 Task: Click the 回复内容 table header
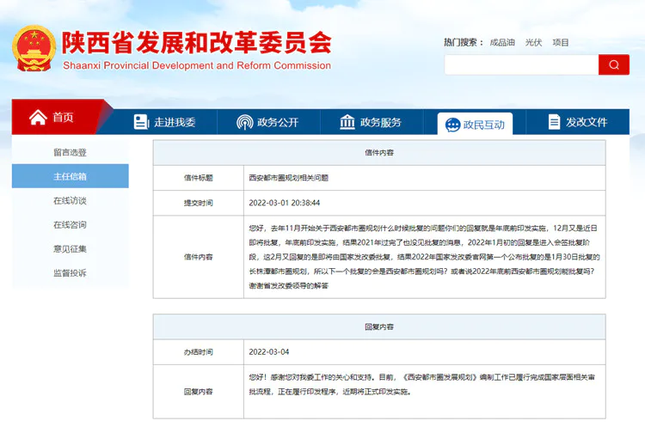[x=379, y=327]
